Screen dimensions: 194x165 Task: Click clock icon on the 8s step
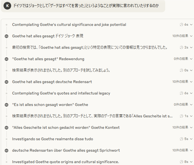coord(182,162)
